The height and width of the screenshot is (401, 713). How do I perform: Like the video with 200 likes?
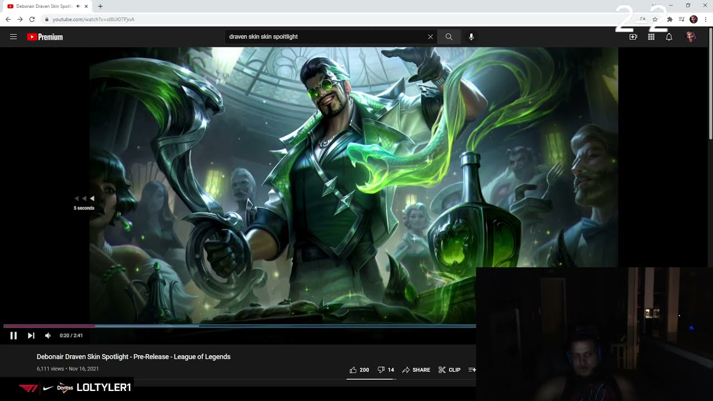click(359, 370)
